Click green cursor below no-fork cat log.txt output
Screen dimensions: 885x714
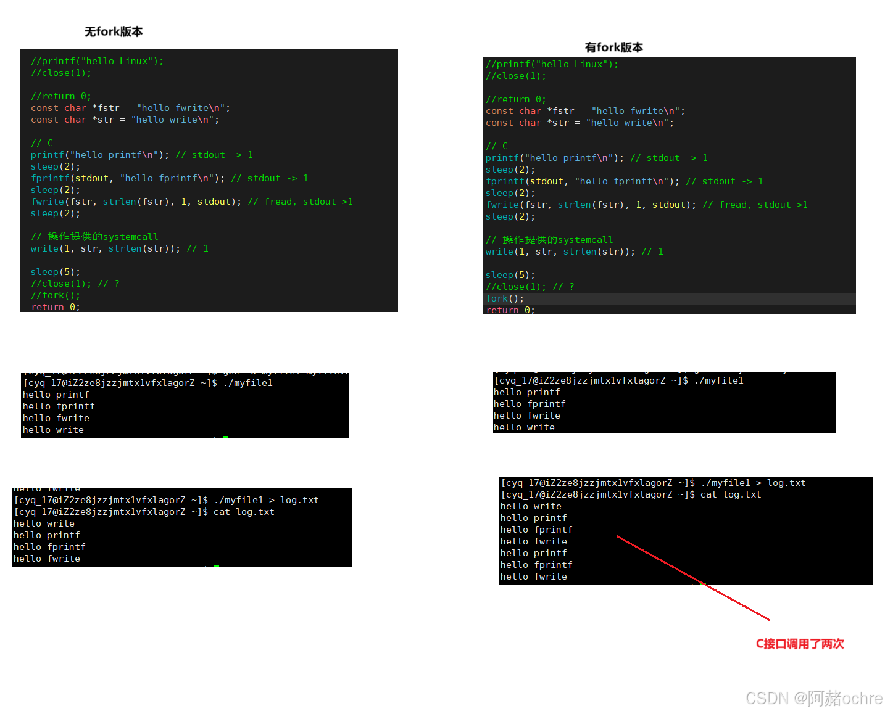[217, 565]
